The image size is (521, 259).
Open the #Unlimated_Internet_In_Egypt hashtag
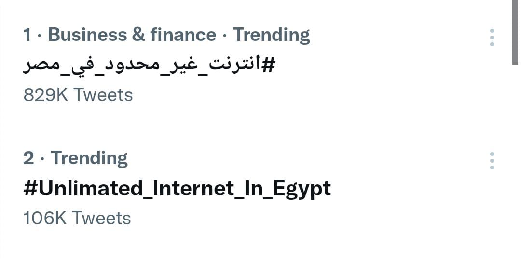pyautogui.click(x=177, y=188)
